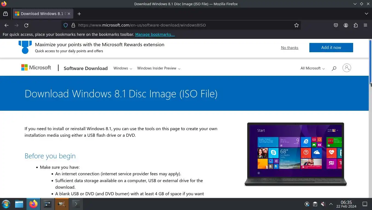
Task: Expand the All Microsoft menu
Action: coord(313,68)
